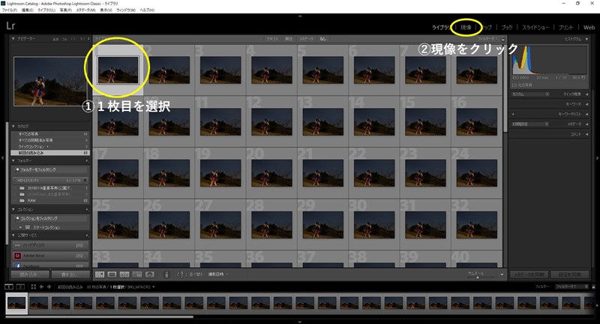Collapse the フォルダー panel
The image size is (600, 324).
13,161
